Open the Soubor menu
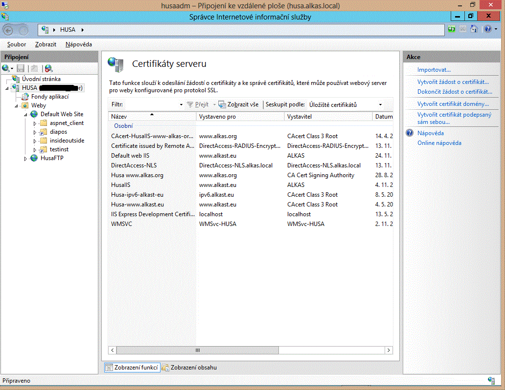This screenshot has width=505, height=390. coord(17,44)
